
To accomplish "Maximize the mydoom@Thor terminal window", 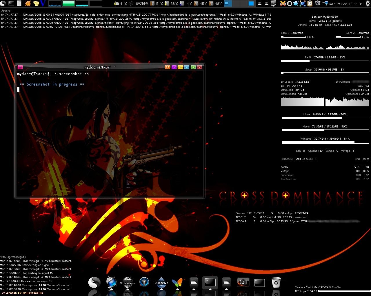I will [193, 67].
